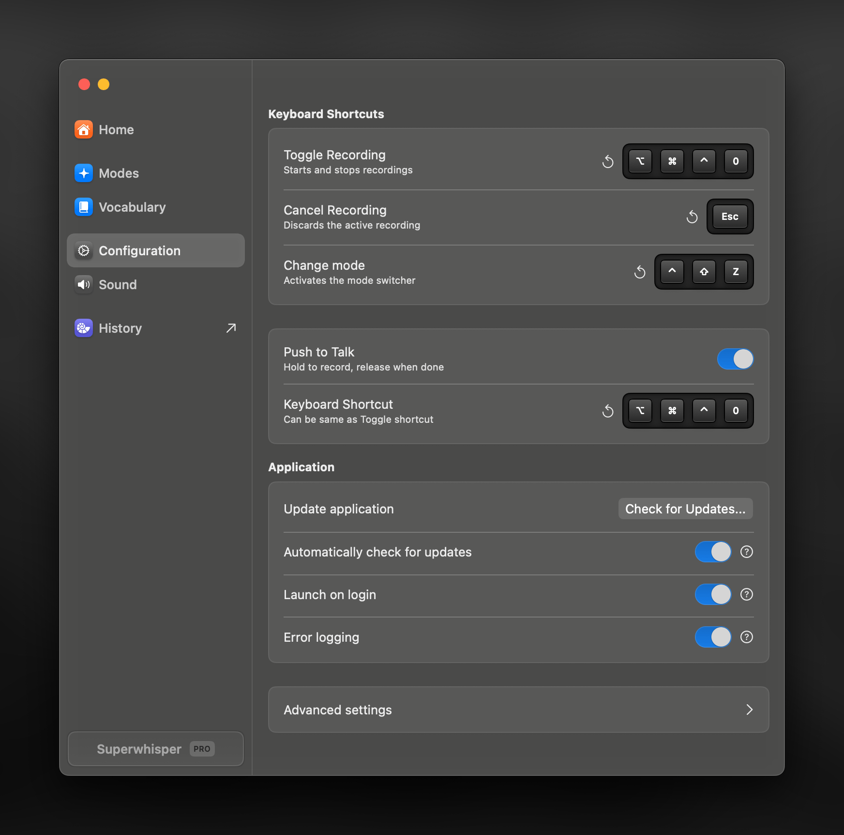Screen dimensions: 844x835
Task: Show help for Launch on login
Action: [747, 594]
